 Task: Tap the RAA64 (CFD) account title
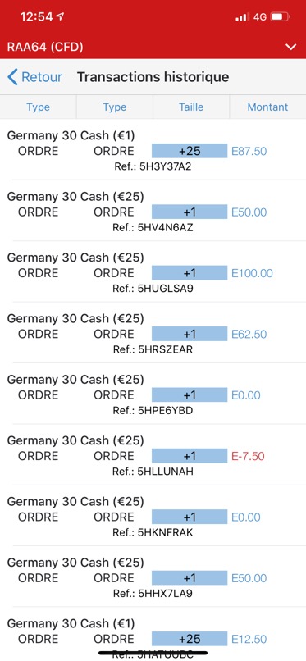click(45, 47)
